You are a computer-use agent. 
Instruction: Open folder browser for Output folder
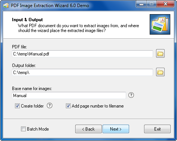click(160, 72)
